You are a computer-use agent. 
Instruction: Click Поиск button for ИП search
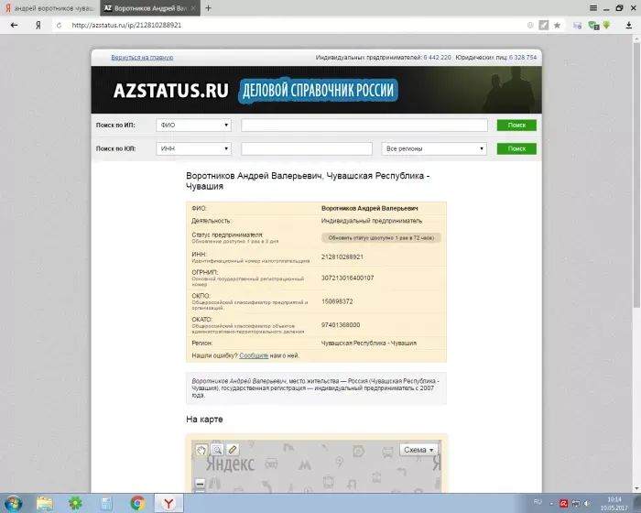(516, 126)
